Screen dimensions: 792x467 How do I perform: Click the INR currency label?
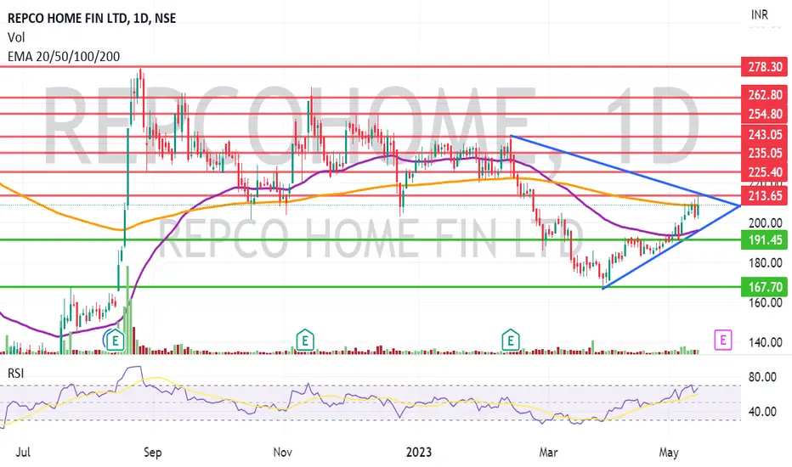pyautogui.click(x=759, y=15)
